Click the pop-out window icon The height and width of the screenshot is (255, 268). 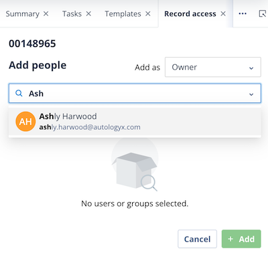[x=263, y=14]
